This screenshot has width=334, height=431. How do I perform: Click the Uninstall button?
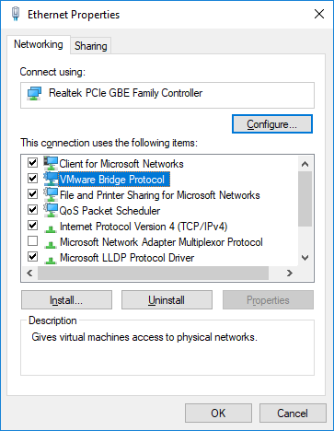[167, 300]
